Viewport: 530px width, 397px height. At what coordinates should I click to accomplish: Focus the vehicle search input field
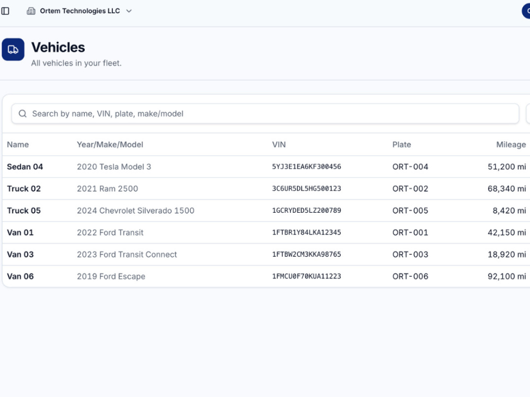coord(265,114)
